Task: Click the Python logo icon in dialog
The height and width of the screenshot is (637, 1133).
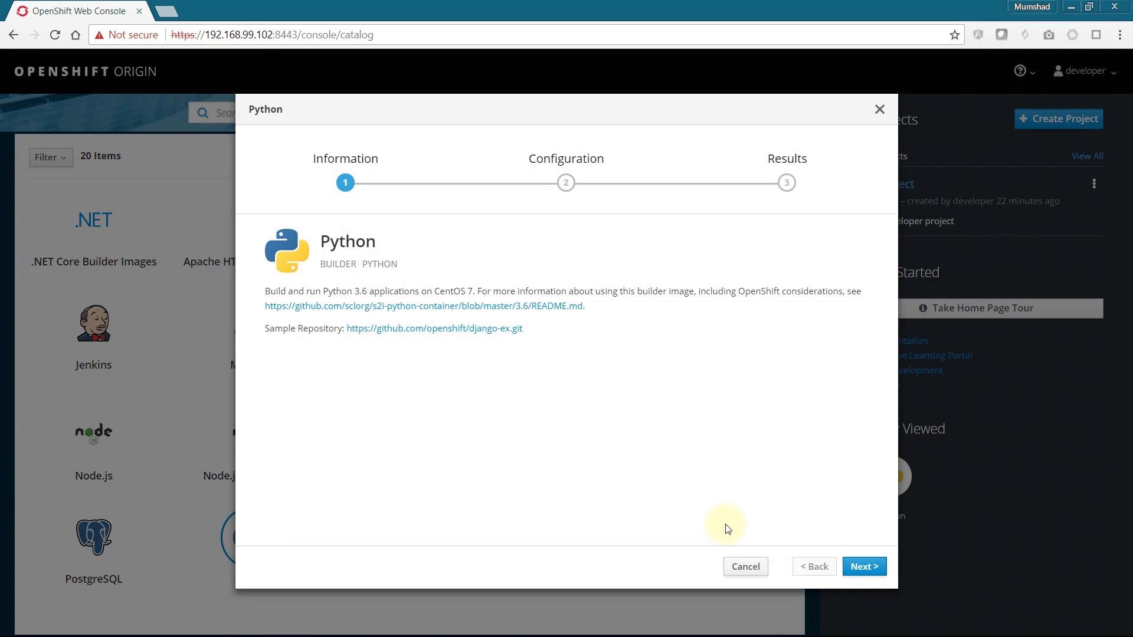Action: (287, 251)
